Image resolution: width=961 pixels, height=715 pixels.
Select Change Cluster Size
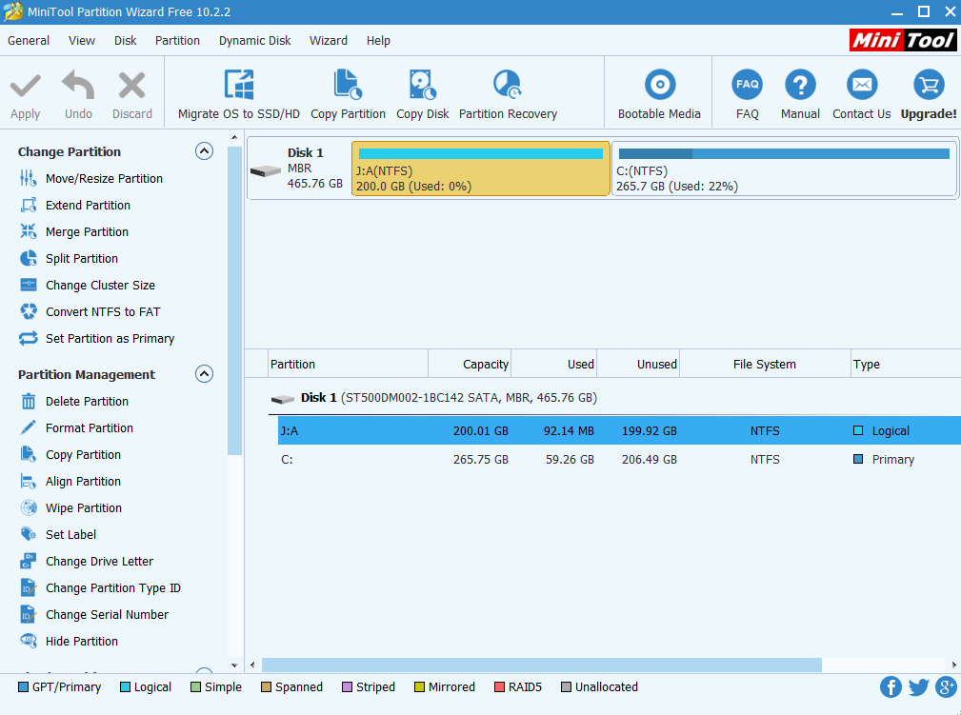click(x=87, y=285)
